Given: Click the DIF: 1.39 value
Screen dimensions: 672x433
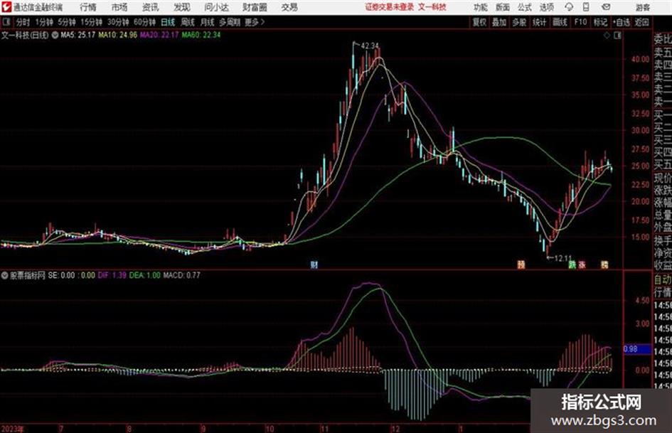Looking at the screenshot, I should click(x=112, y=275).
